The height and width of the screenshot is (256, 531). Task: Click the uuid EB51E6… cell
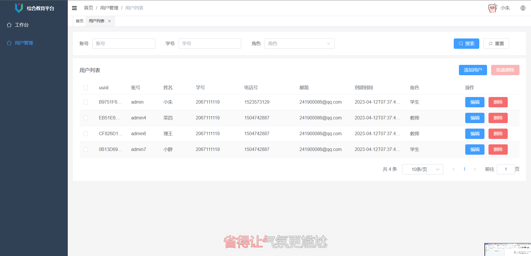(109, 118)
